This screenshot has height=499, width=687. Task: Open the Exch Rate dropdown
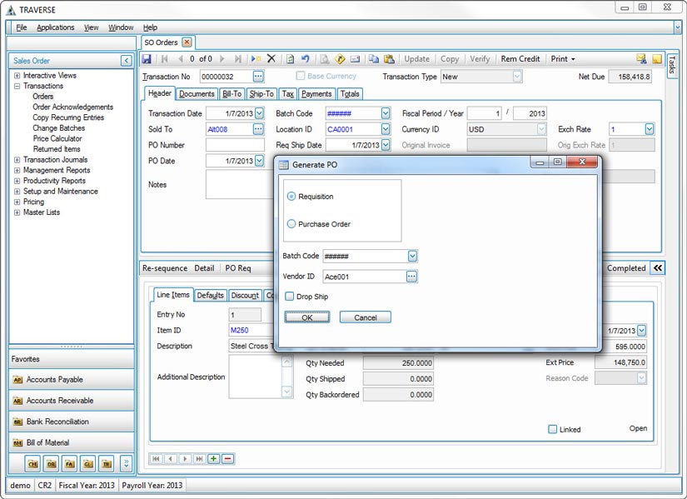(650, 129)
